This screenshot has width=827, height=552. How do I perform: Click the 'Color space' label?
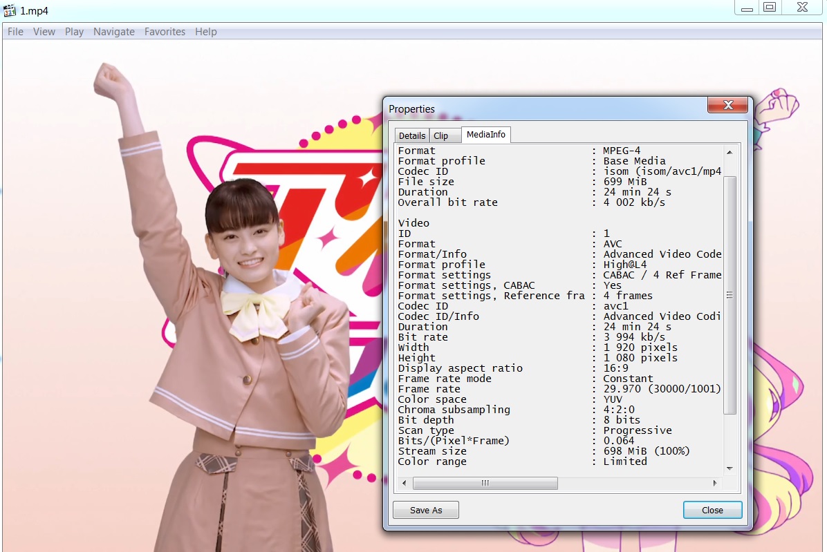(x=432, y=399)
